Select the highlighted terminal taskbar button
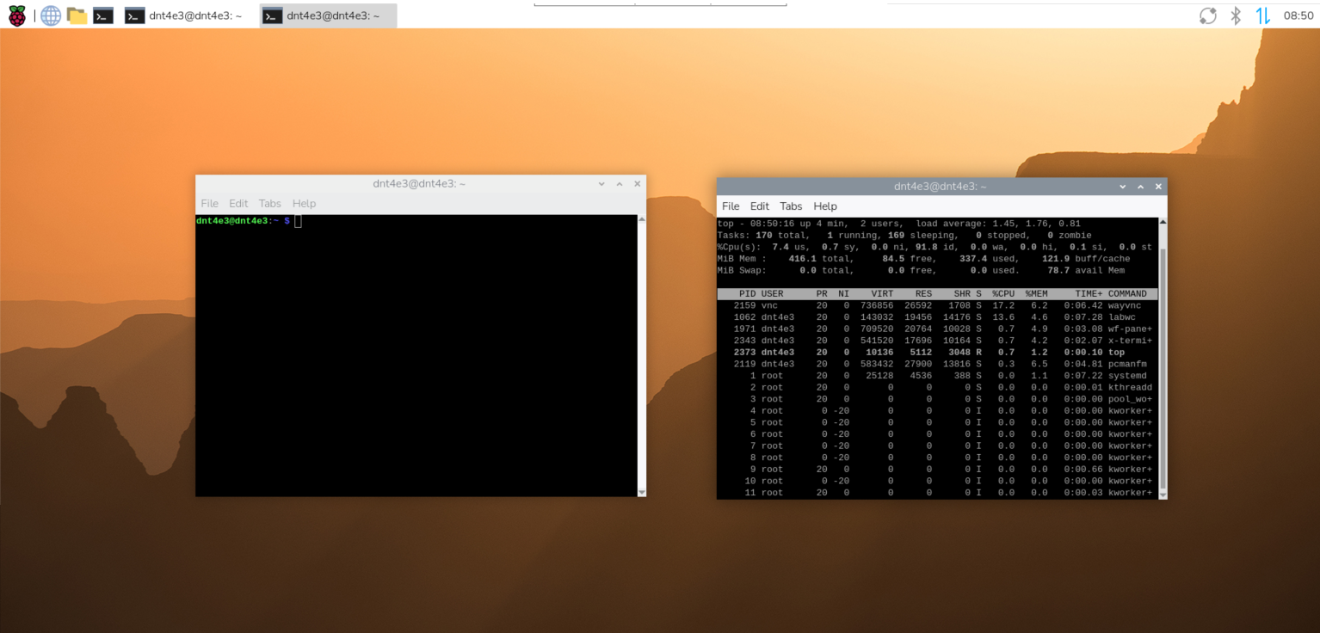The image size is (1320, 633). tap(328, 15)
